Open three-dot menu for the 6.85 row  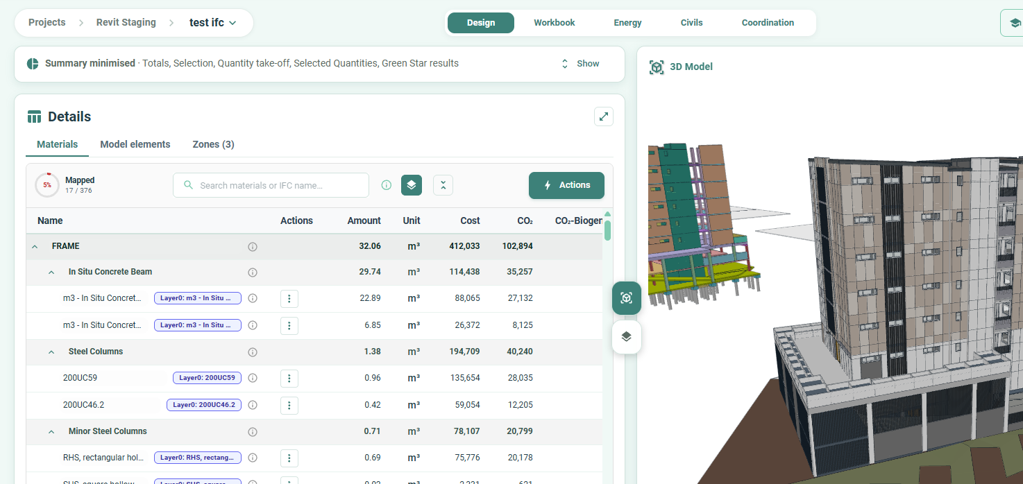[289, 325]
